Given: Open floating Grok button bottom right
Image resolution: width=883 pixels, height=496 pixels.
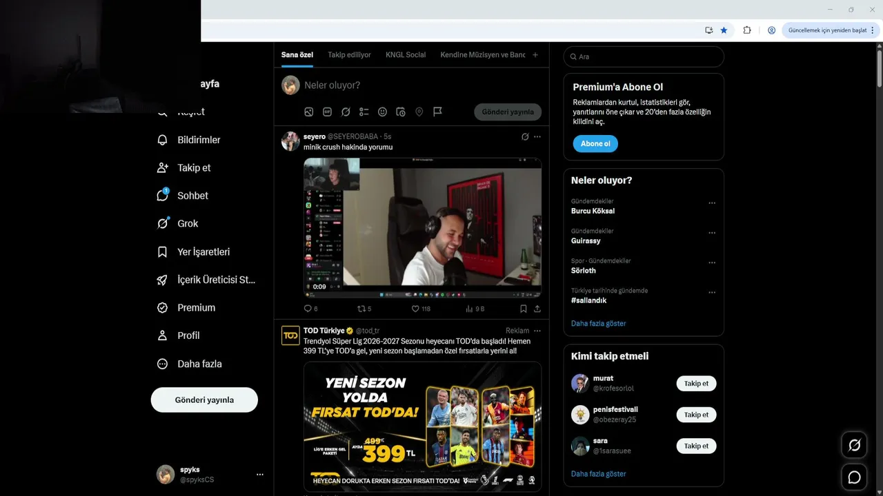Looking at the screenshot, I should [854, 445].
